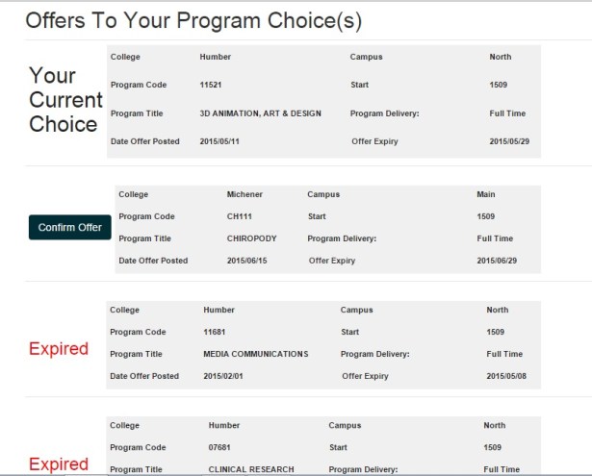The width and height of the screenshot is (592, 476).
Task: Click date offer posted 2015/02/01
Action: point(223,376)
